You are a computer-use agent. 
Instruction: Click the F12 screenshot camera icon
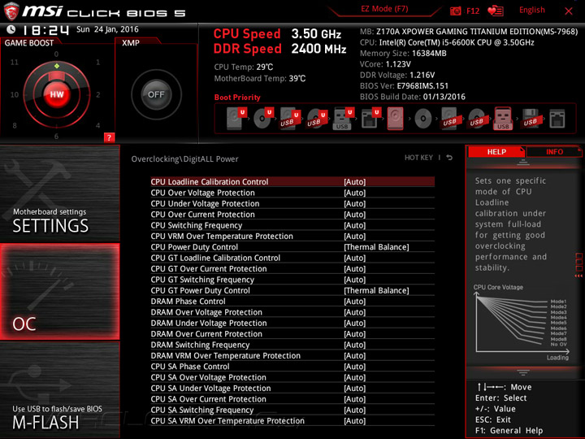[455, 11]
